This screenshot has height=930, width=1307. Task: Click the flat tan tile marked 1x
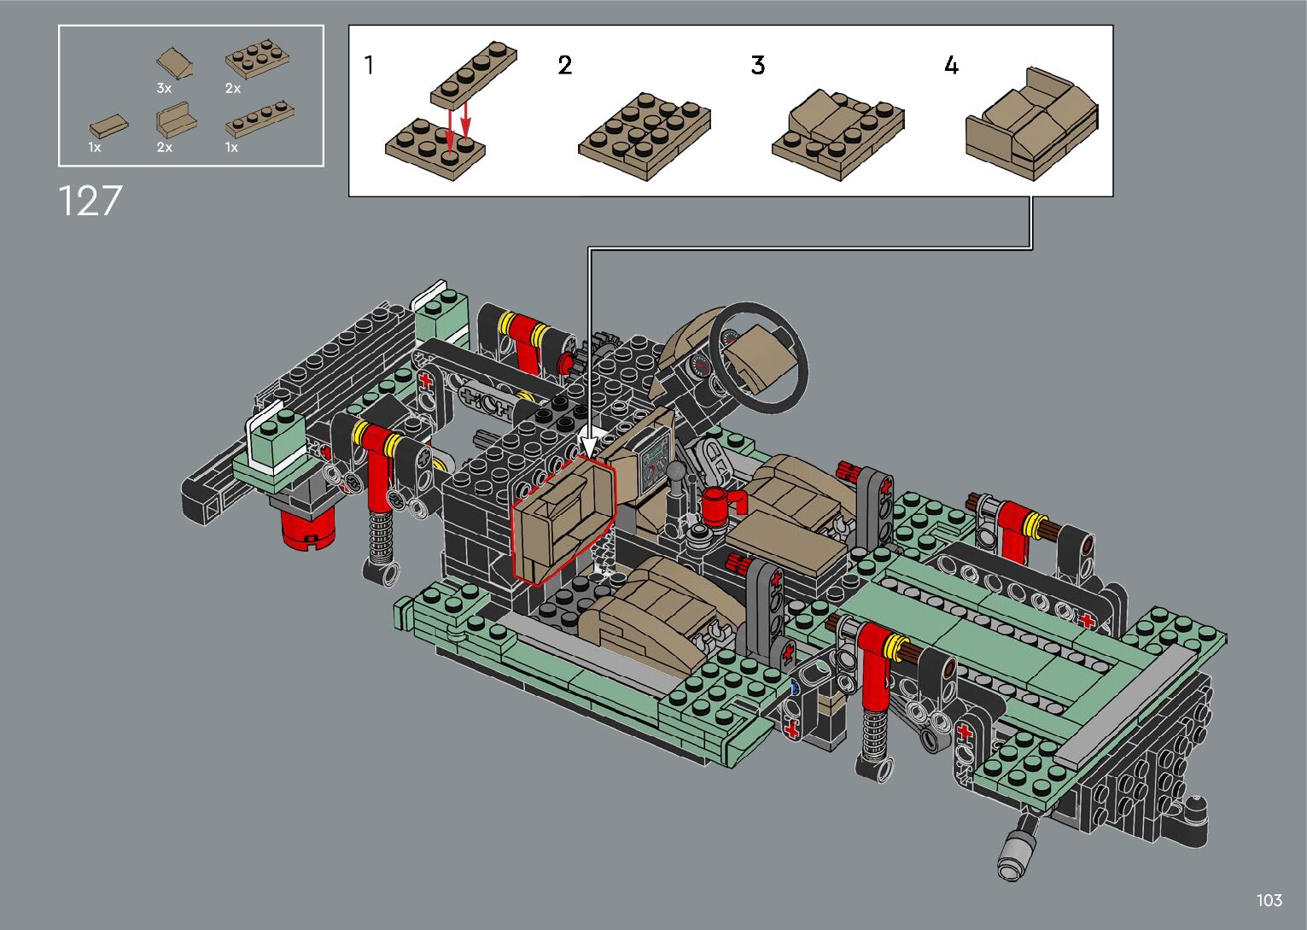coord(108,126)
